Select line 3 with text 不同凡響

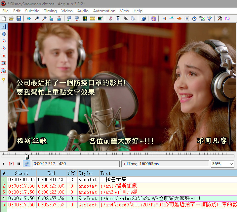click(x=119, y=192)
